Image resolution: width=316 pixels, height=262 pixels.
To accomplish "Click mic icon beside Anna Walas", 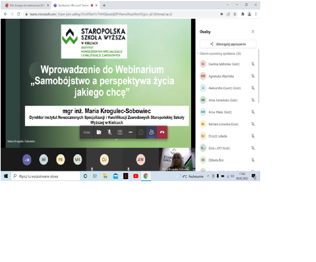I will click(x=253, y=112).
